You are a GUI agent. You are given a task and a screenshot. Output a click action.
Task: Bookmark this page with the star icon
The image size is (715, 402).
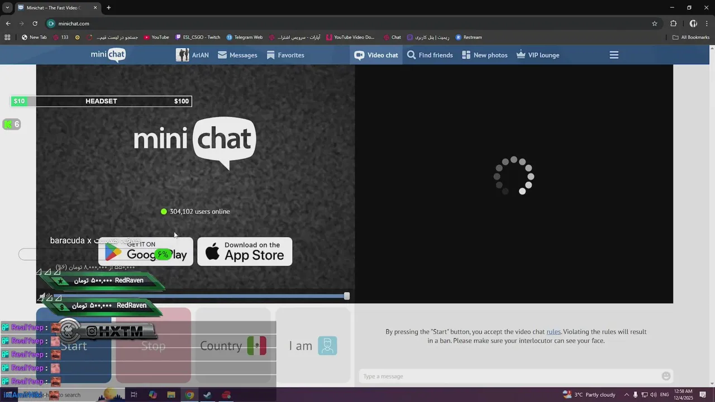point(655,23)
